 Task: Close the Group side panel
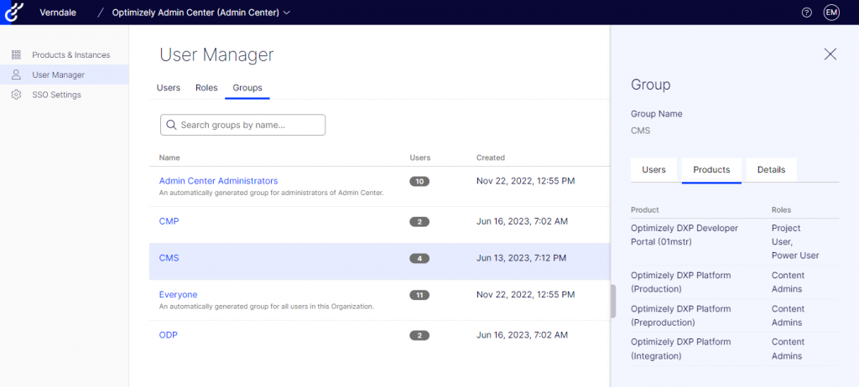tap(830, 54)
